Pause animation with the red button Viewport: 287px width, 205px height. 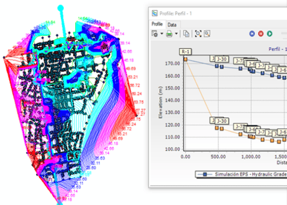[x=261, y=34]
